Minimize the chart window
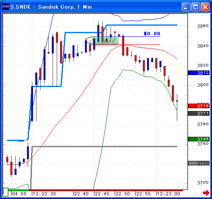This screenshot has height=199, width=212. coord(186,7)
